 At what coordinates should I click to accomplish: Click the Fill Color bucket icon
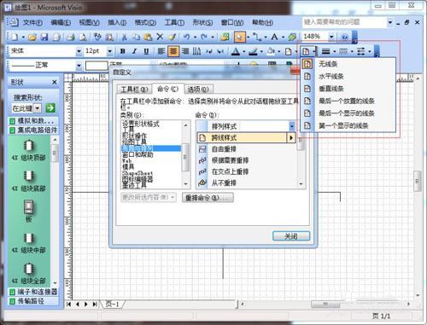click(x=271, y=51)
